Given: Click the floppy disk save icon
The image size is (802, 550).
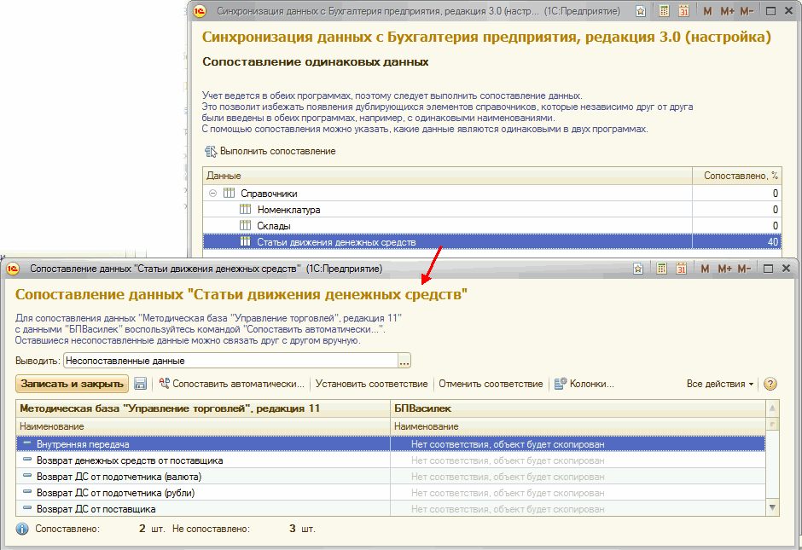Looking at the screenshot, I should click(x=140, y=384).
